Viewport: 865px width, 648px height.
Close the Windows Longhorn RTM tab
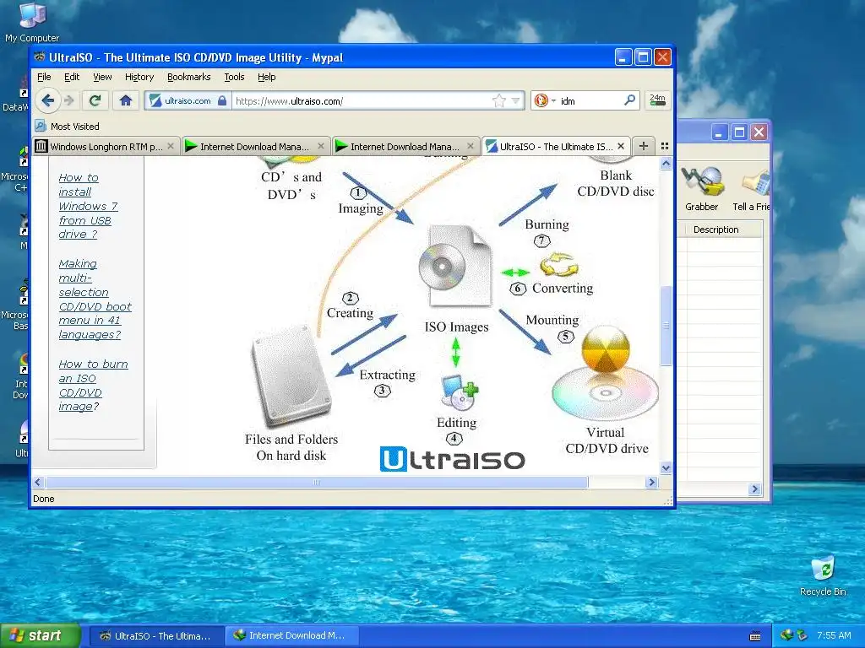tap(171, 146)
